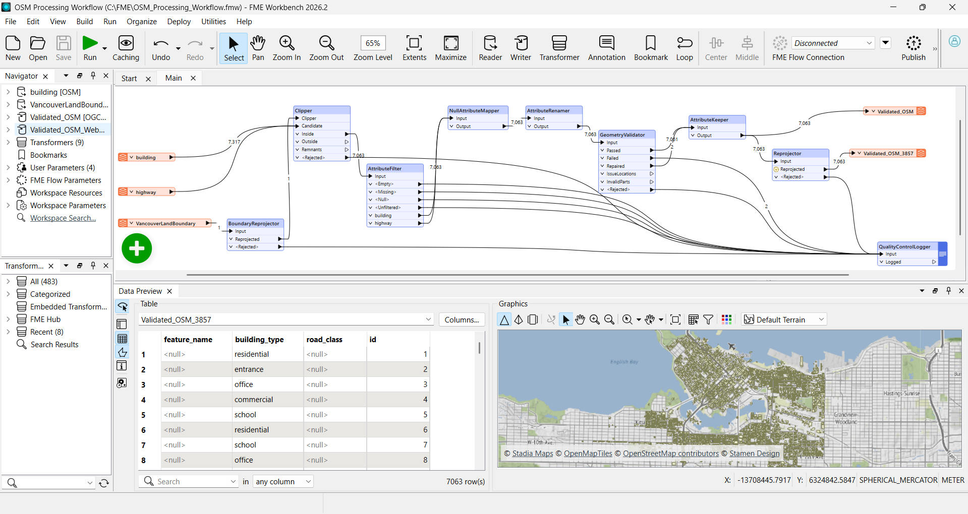This screenshot has width=968, height=514.
Task: Open the Organize menu
Action: click(142, 22)
